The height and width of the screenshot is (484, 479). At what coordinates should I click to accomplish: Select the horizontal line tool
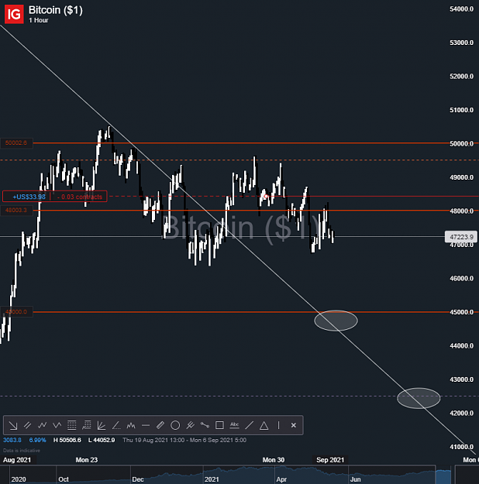click(x=146, y=426)
